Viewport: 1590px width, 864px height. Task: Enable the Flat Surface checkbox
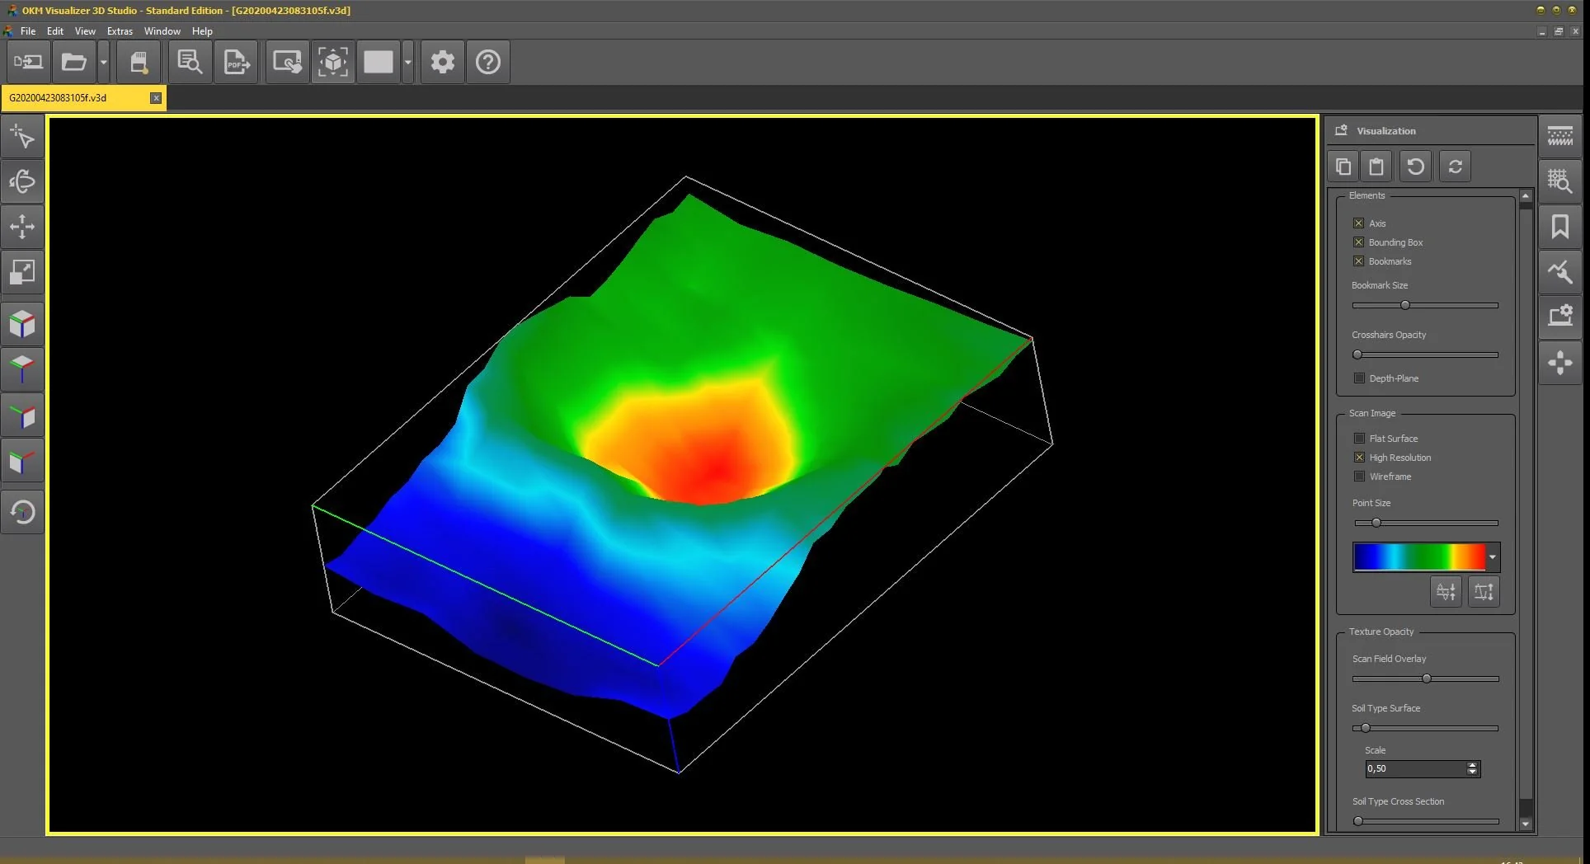1359,439
